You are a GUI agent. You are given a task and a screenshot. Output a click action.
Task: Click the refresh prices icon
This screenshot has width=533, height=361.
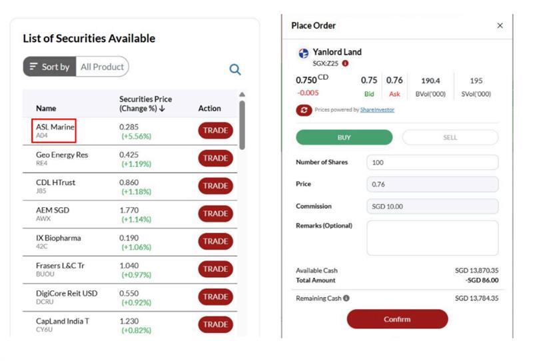(304, 110)
